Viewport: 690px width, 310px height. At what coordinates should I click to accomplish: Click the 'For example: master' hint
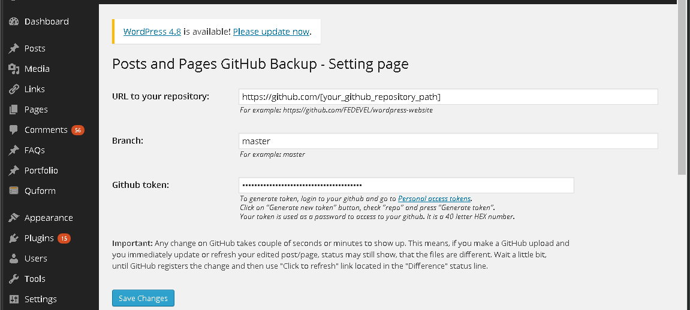pos(272,154)
